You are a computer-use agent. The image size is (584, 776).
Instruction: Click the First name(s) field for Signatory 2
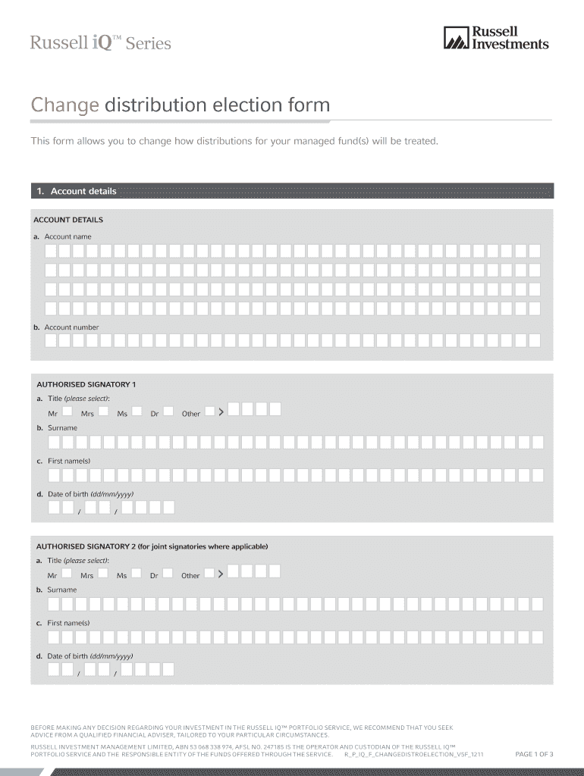pos(295,637)
